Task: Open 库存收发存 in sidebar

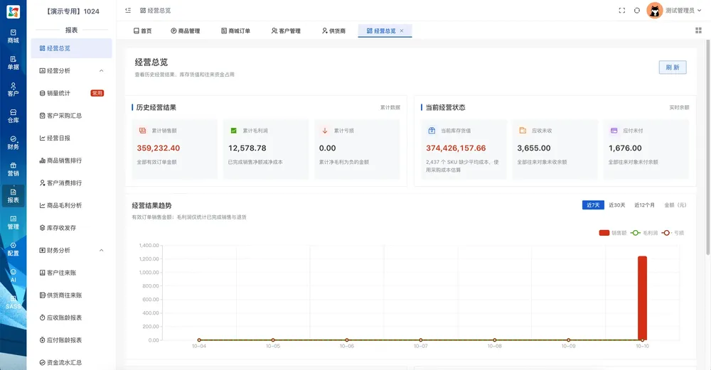Action: coord(71,227)
